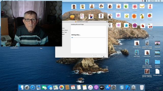Open the Messages app in the Dock
The height and width of the screenshot is (91, 163).
tap(50, 87)
